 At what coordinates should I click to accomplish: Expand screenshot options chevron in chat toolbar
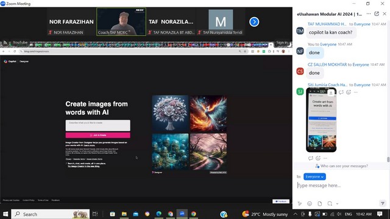click(x=337, y=204)
